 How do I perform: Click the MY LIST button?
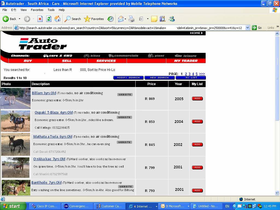coord(191,78)
